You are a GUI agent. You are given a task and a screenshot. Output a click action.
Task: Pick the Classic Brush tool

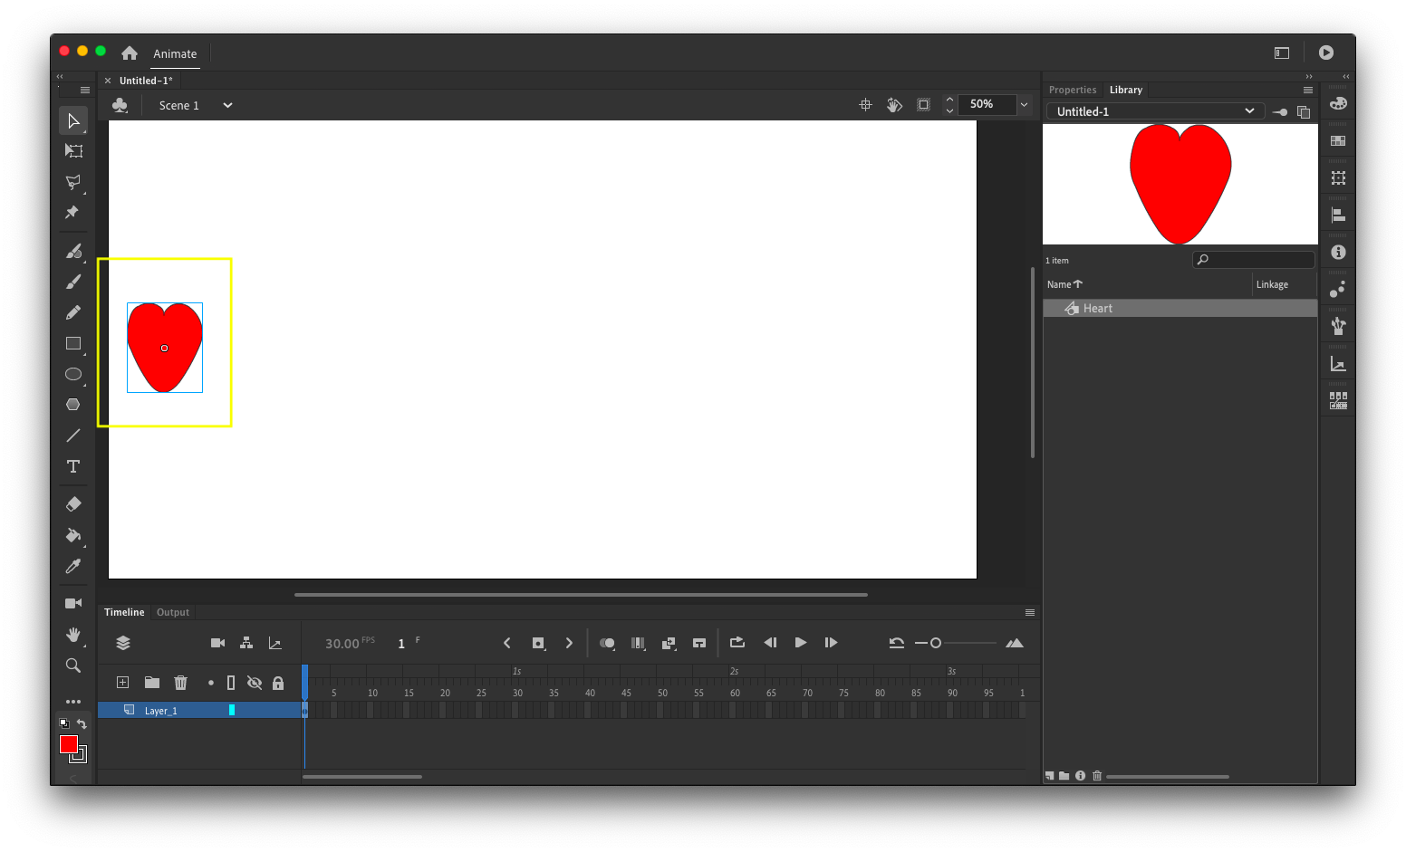(73, 282)
